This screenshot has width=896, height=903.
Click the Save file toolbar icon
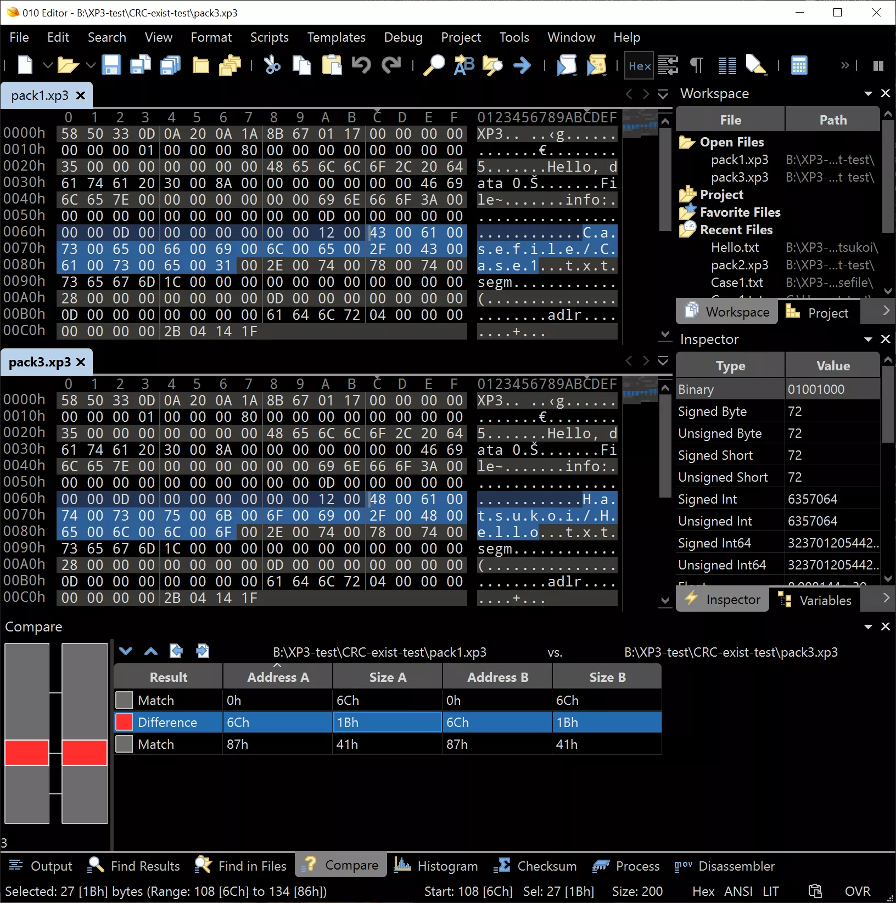(111, 65)
